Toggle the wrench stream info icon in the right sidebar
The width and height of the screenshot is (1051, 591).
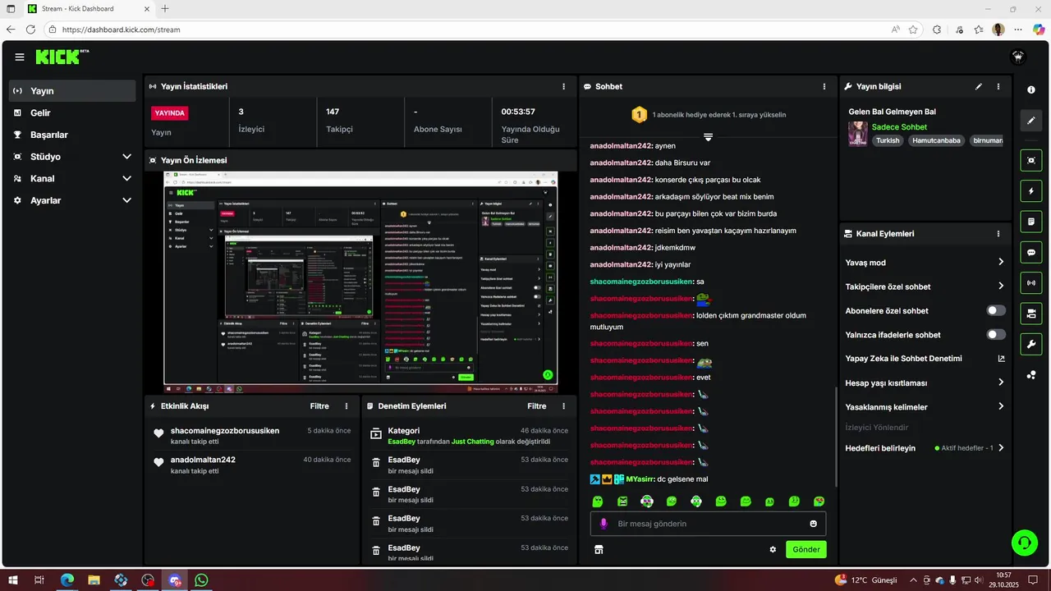tap(1031, 344)
